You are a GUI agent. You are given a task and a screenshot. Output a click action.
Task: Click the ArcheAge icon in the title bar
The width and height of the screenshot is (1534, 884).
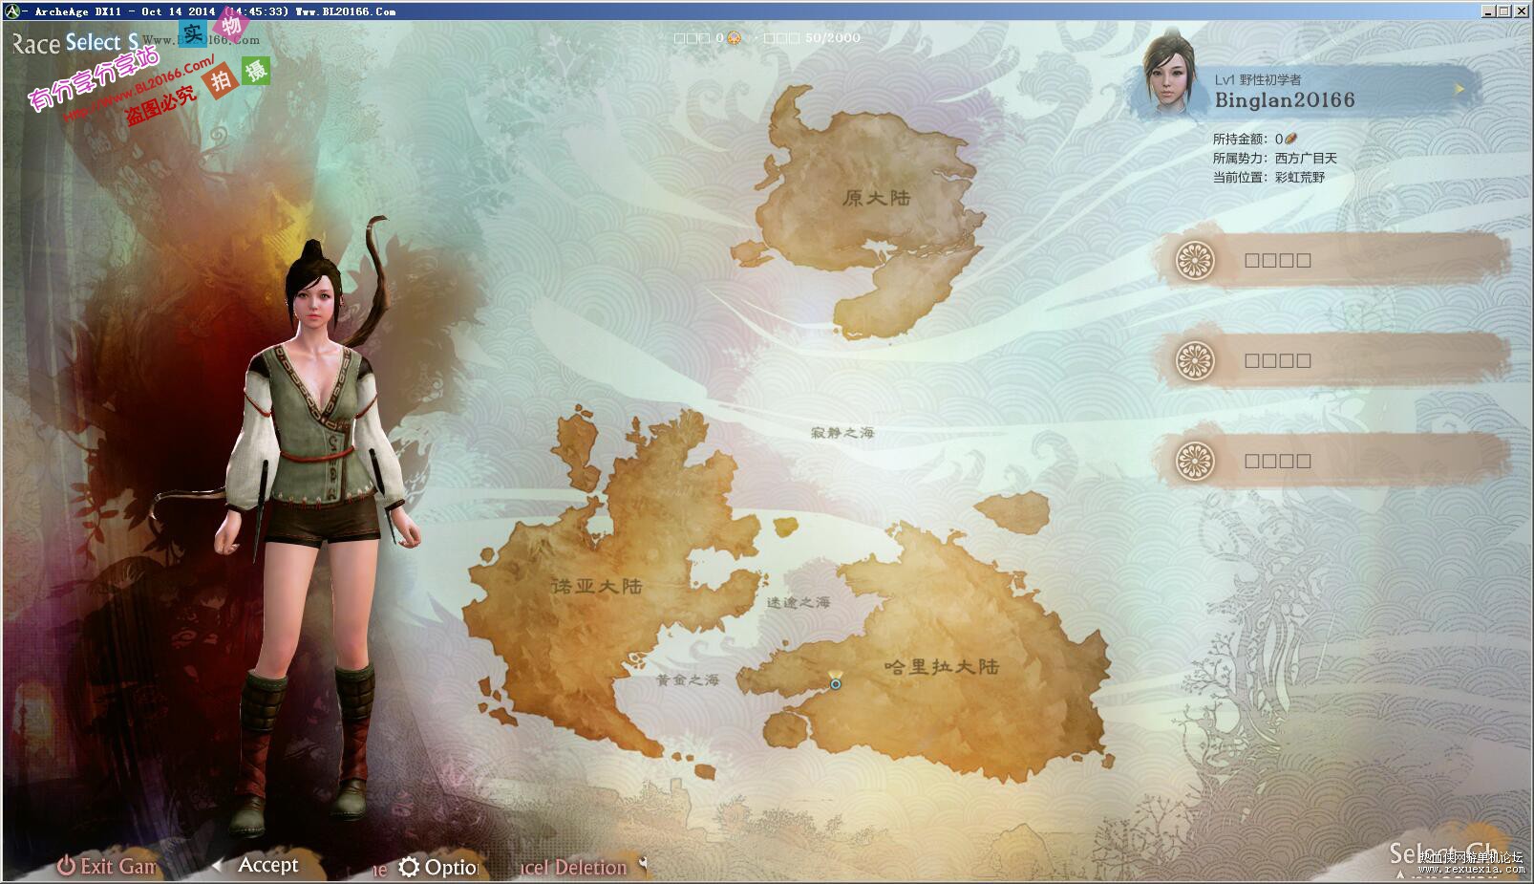(x=12, y=11)
